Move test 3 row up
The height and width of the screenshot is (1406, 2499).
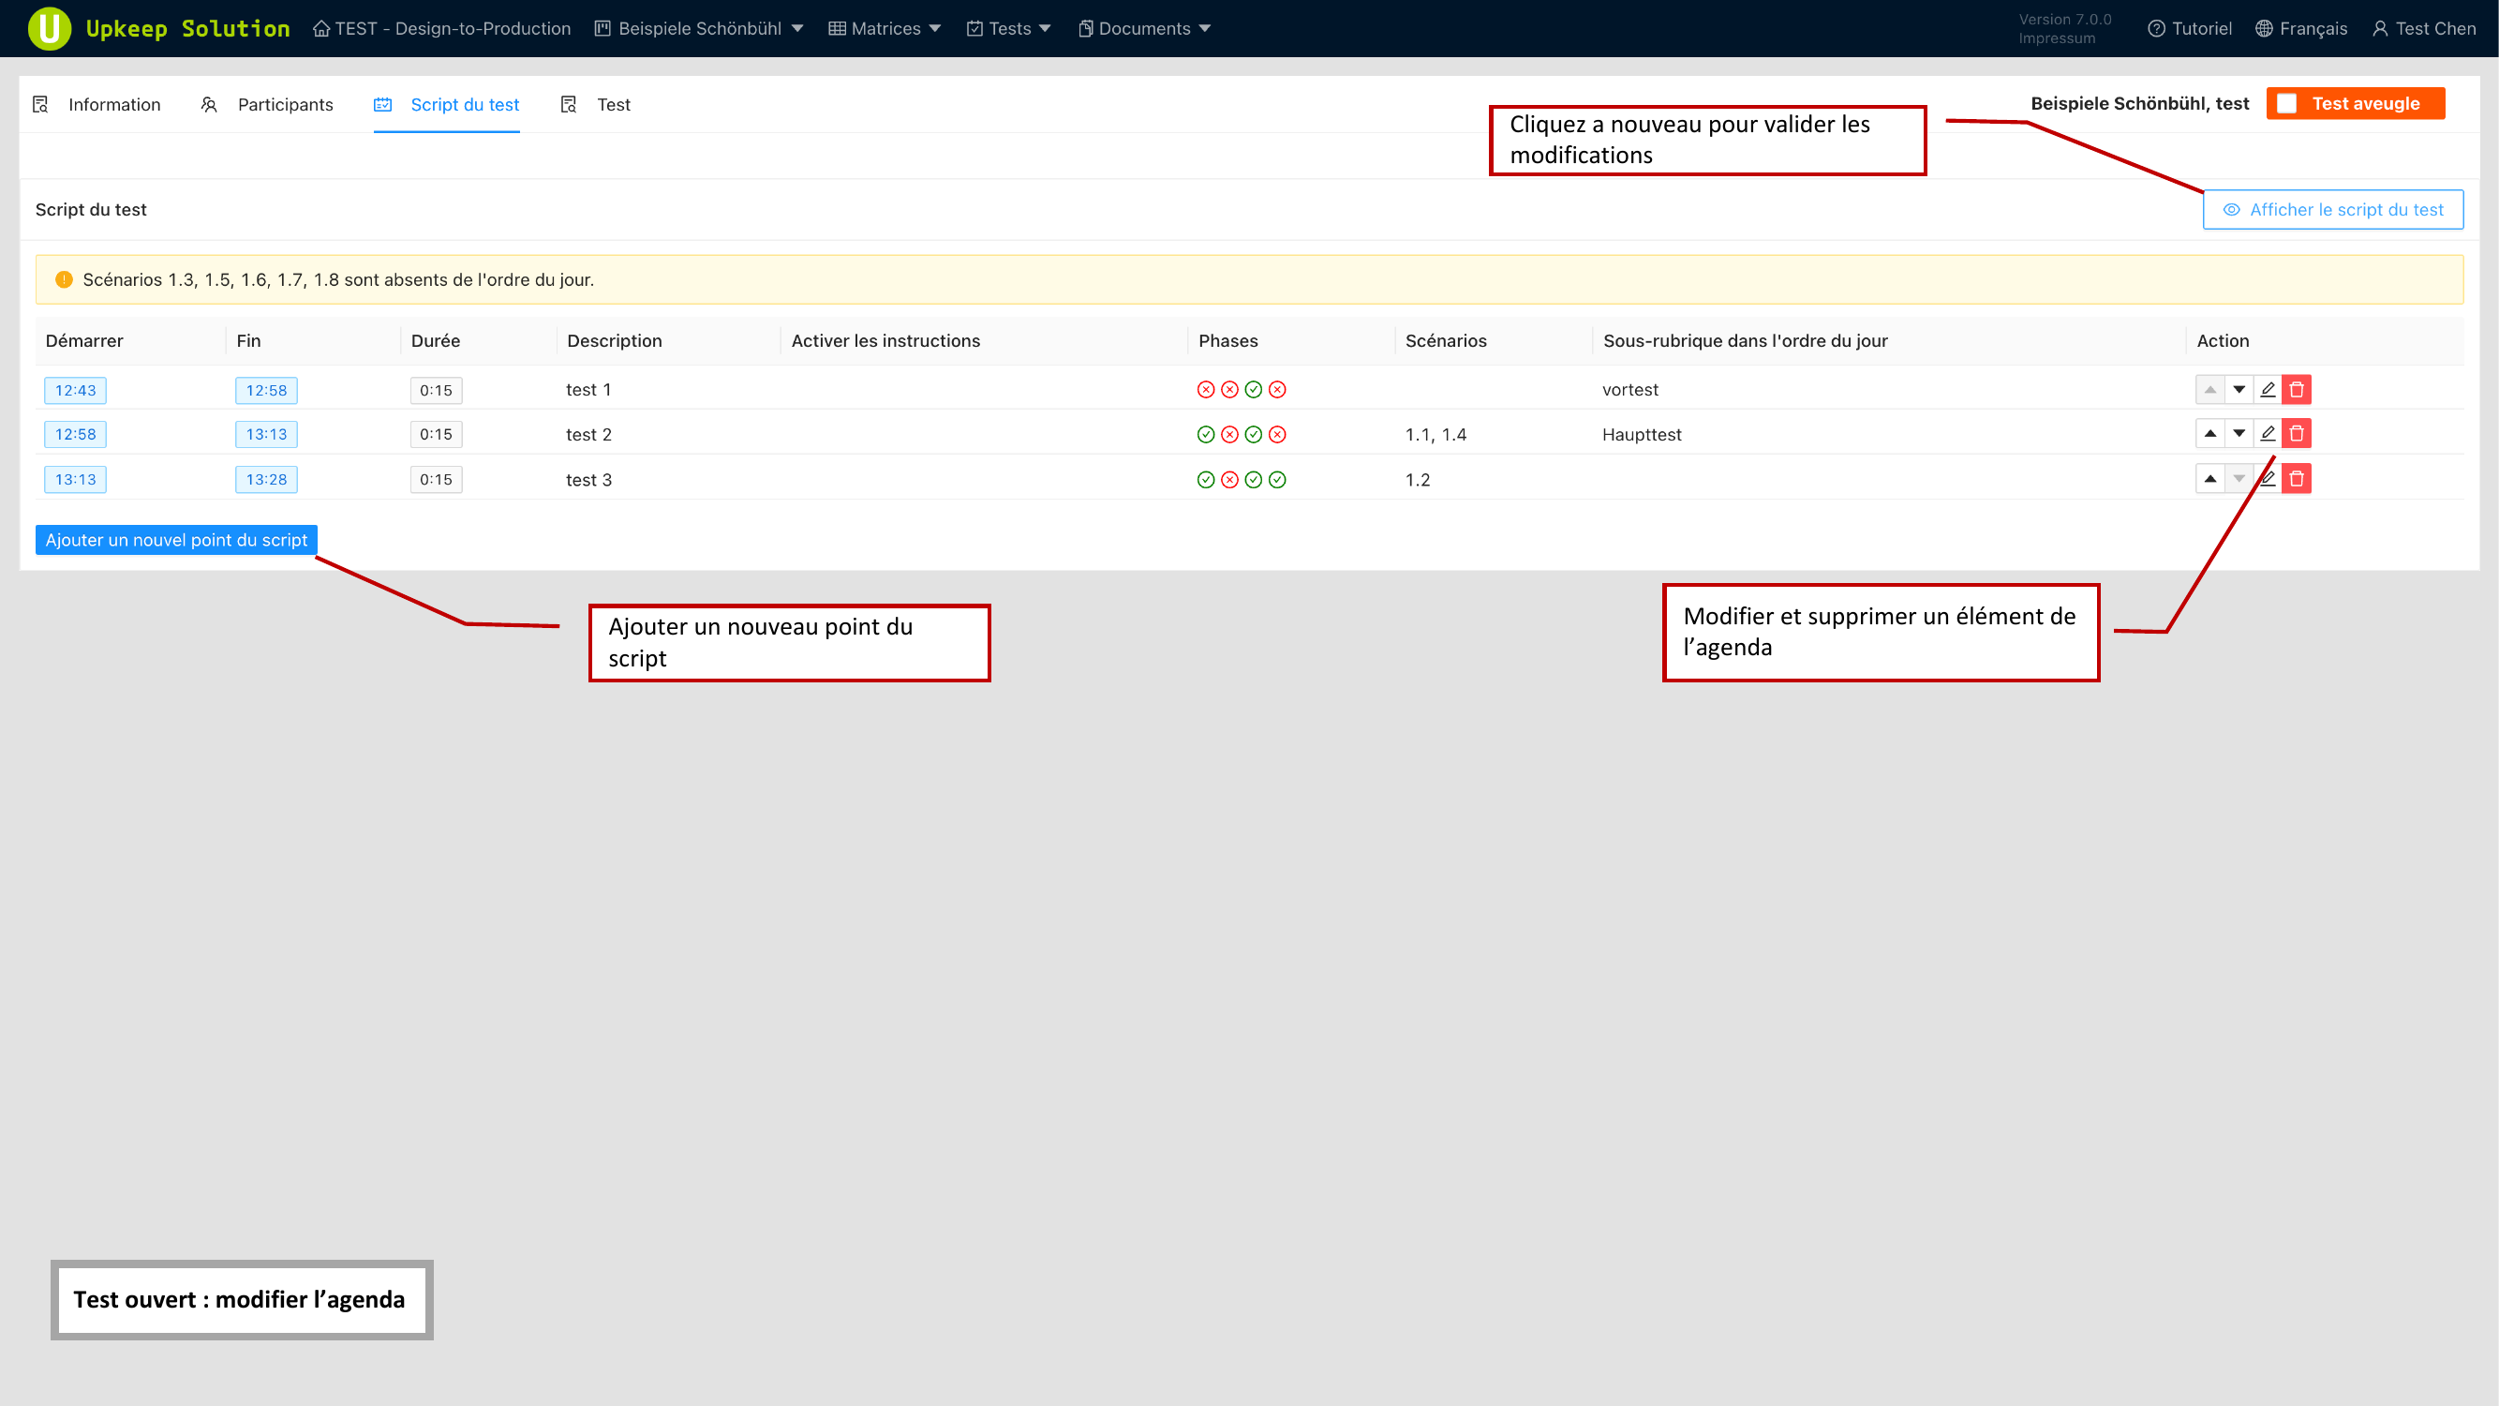pos(2209,478)
